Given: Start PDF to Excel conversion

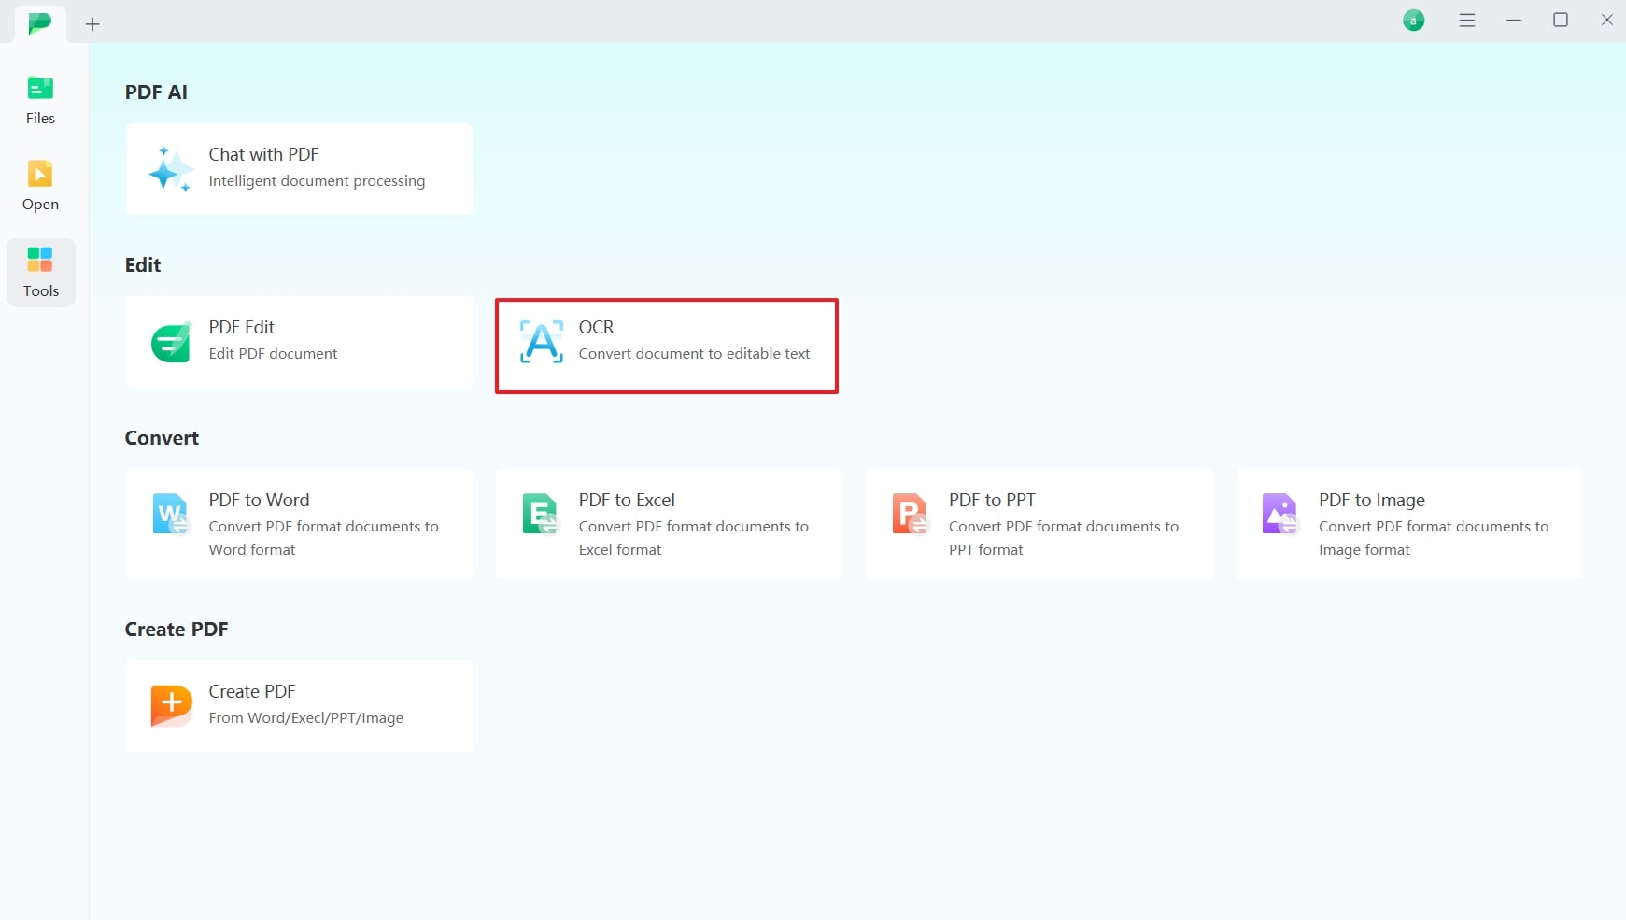Looking at the screenshot, I should click(x=669, y=524).
